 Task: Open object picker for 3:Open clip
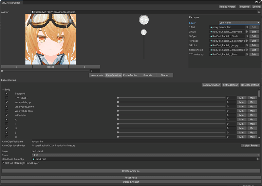click(247, 36)
